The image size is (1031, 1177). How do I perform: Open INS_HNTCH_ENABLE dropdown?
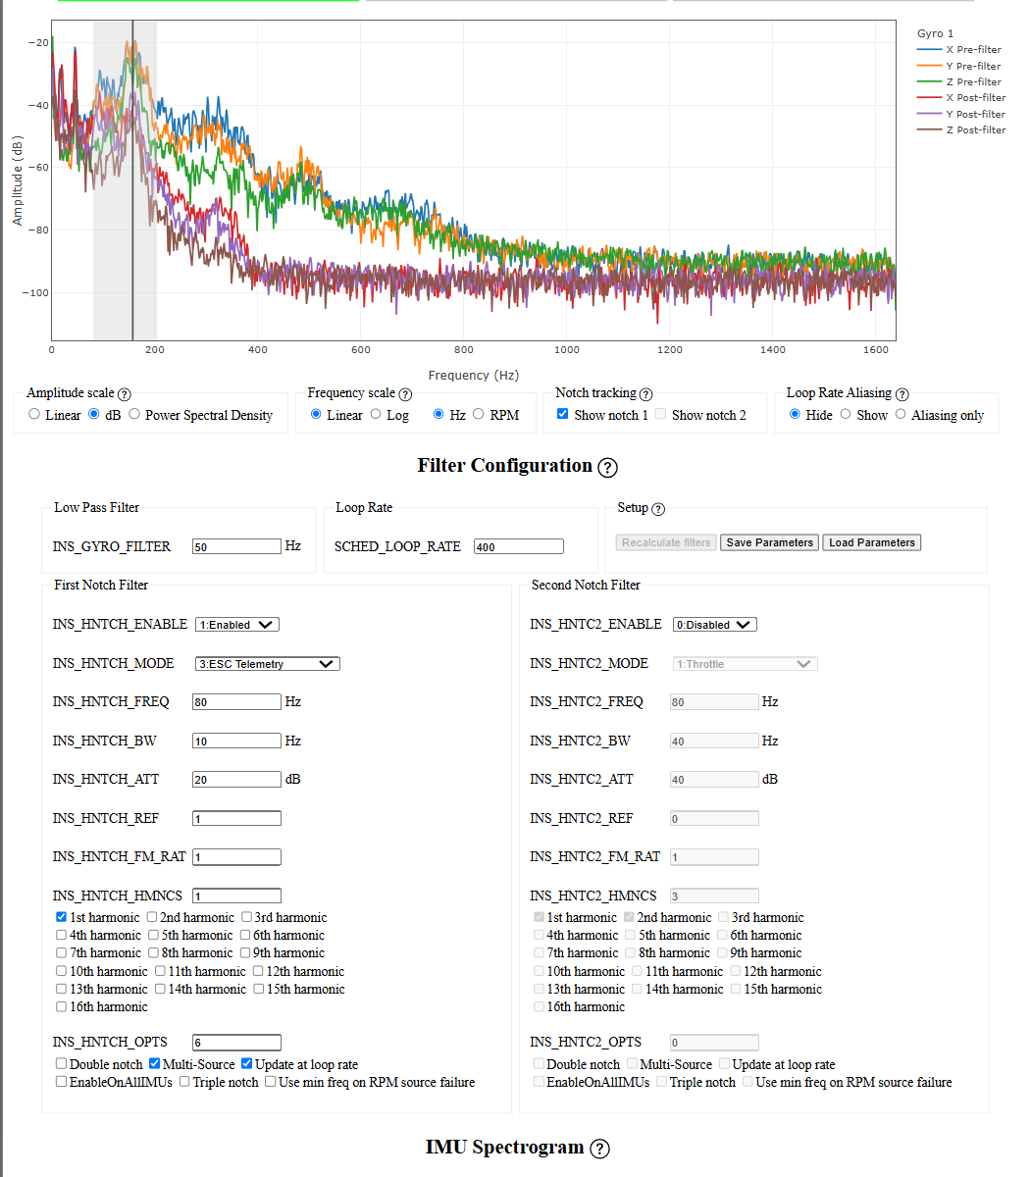(237, 625)
